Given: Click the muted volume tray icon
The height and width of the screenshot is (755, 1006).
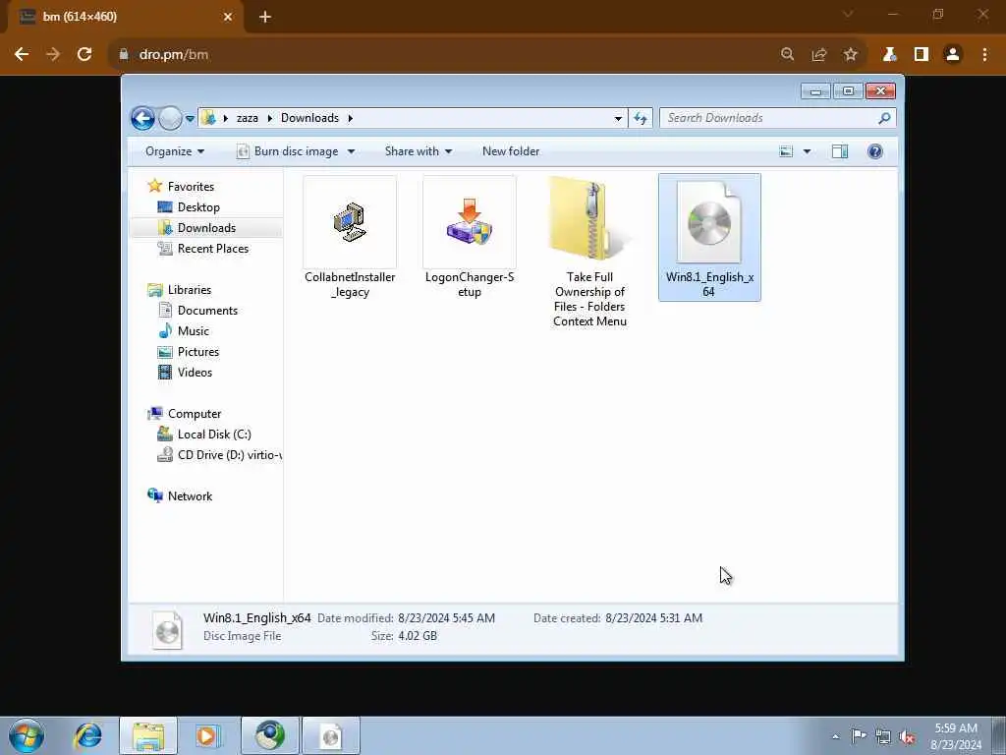Looking at the screenshot, I should [x=907, y=737].
